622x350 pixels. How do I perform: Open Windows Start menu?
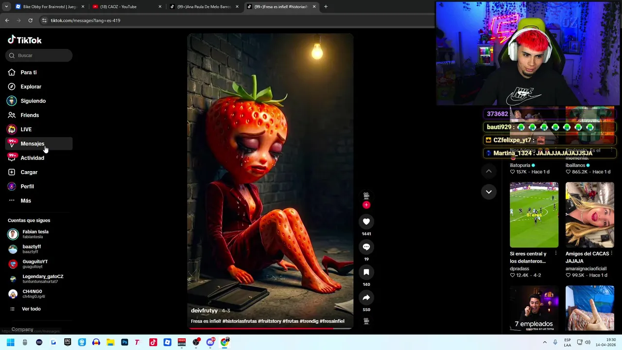11,342
